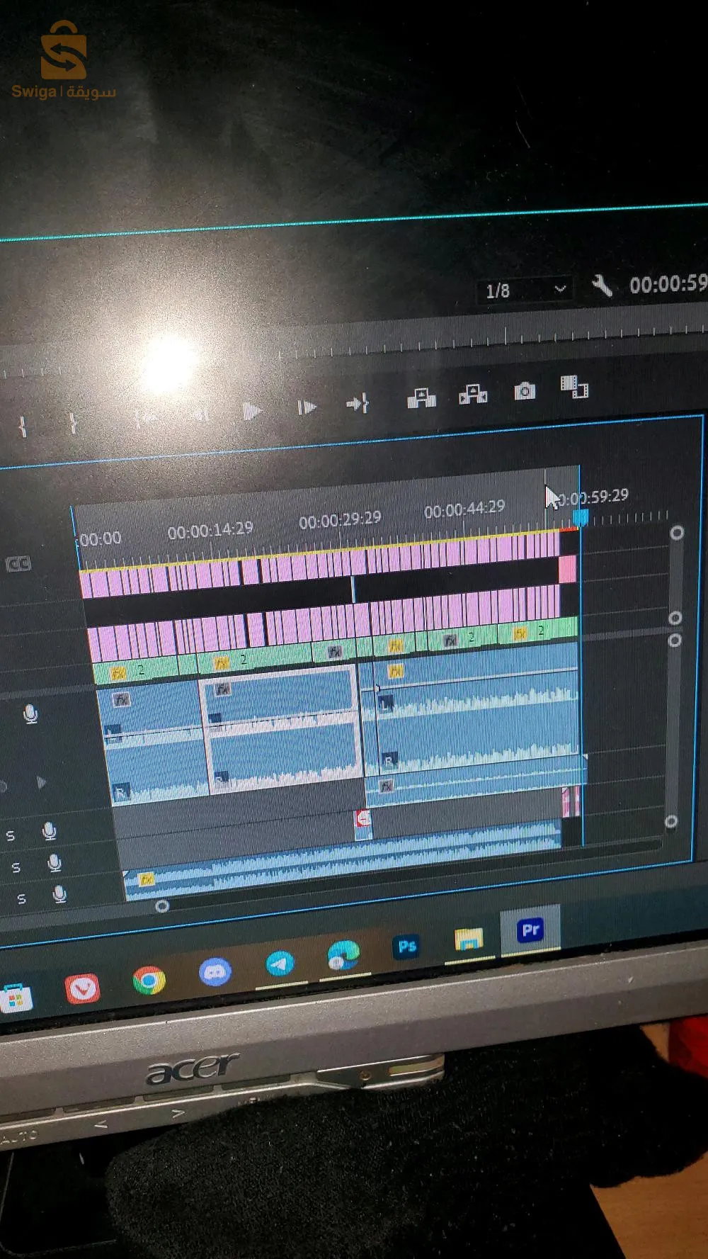Toggle the closed captions CC track icon
Image resolution: width=708 pixels, height=1259 pixels.
click(18, 564)
